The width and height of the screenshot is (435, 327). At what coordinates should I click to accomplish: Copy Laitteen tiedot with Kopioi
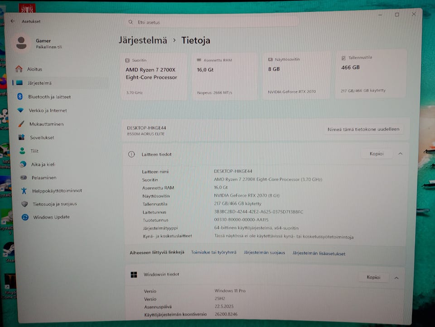[377, 154]
